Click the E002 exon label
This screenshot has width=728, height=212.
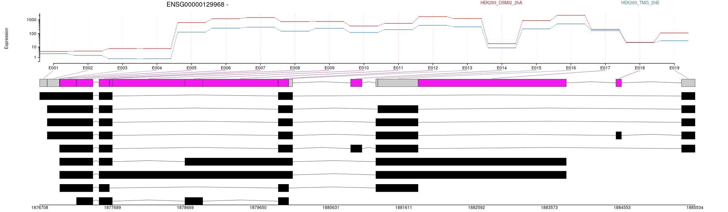click(88, 68)
